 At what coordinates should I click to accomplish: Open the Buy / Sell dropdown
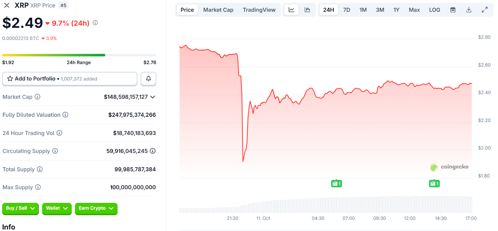21,208
